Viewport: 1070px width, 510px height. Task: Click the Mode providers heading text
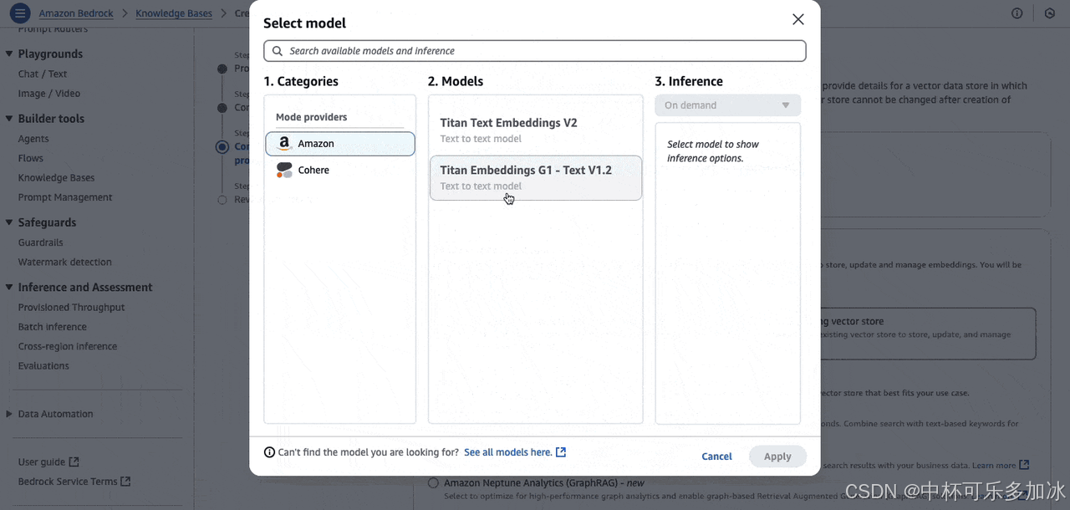pyautogui.click(x=311, y=117)
